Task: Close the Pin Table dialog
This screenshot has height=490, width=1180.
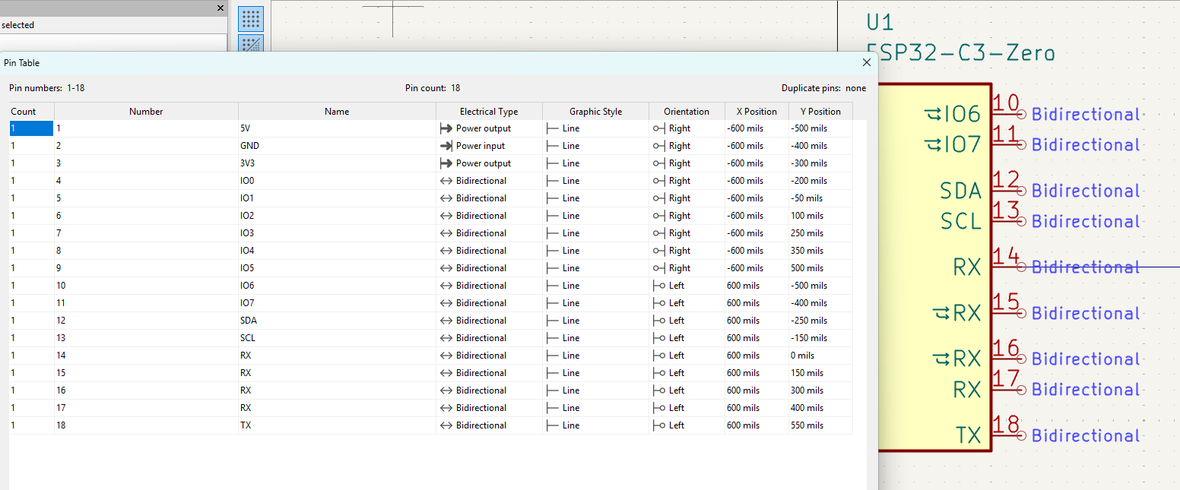Action: tap(867, 63)
